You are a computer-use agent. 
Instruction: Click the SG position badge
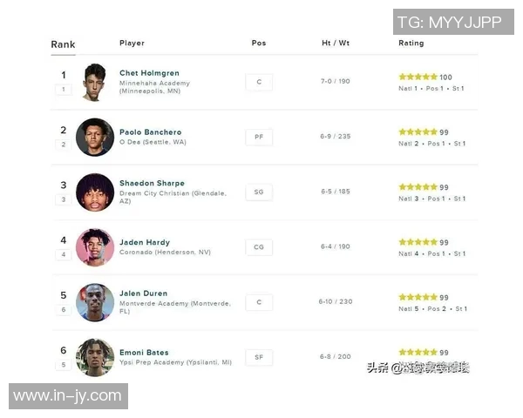pyautogui.click(x=259, y=192)
